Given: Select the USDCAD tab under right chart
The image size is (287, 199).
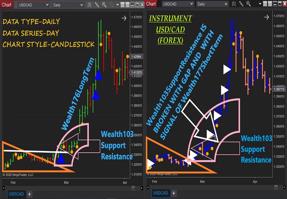Looking at the screenshot, I should [x=160, y=194].
